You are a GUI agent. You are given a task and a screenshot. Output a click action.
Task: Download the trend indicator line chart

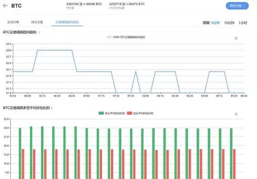pyautogui.click(x=236, y=38)
